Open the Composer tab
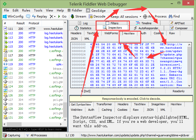This screenshot has width=196, height=140. pyautogui.click(x=178, y=28)
